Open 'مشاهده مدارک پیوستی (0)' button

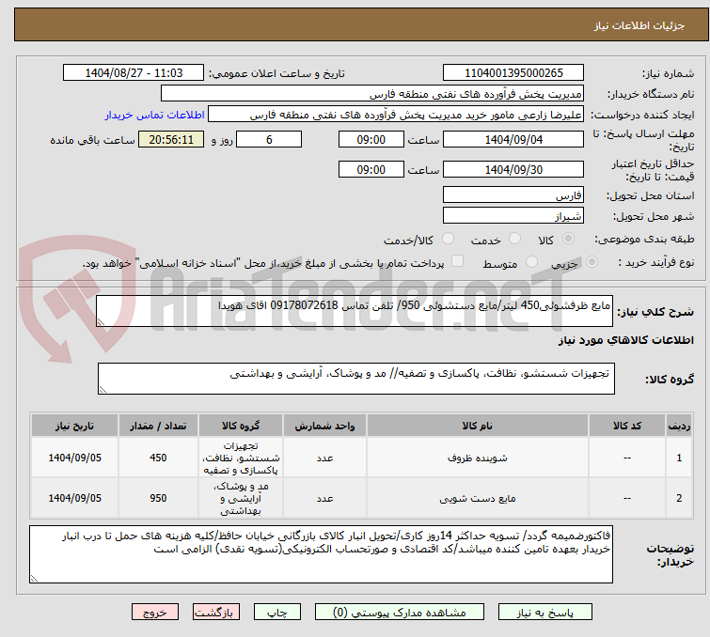(x=400, y=613)
